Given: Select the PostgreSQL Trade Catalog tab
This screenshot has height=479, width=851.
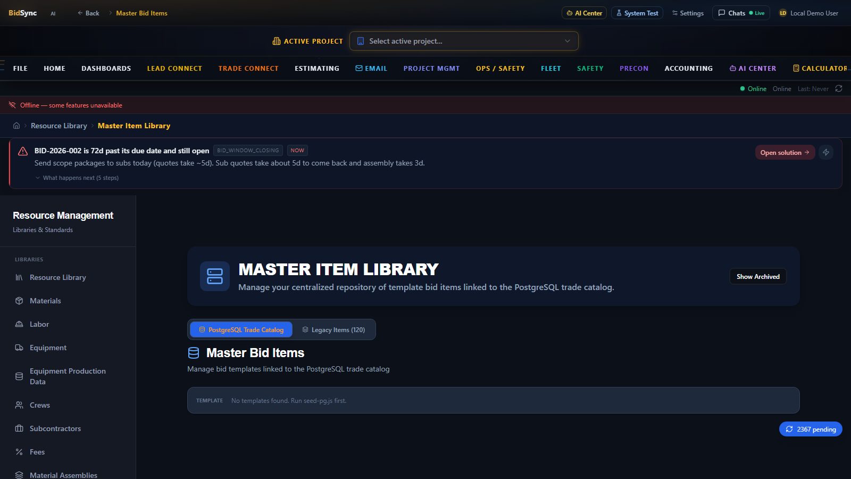Looking at the screenshot, I should click(x=241, y=329).
